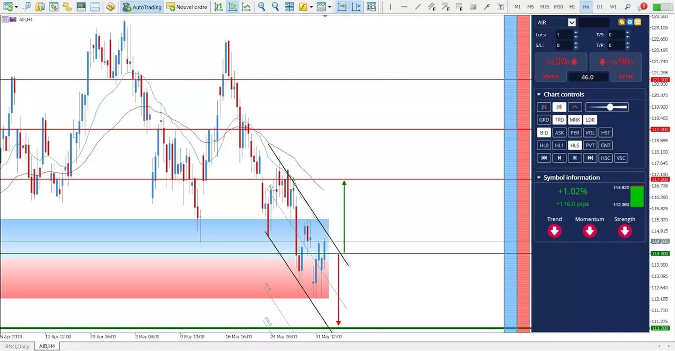675x351 pixels.
Task: Toggle the VOL volumes button
Action: pyautogui.click(x=590, y=132)
